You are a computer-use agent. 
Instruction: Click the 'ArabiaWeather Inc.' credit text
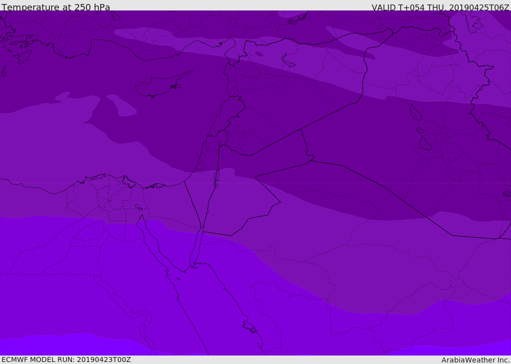[476, 360]
